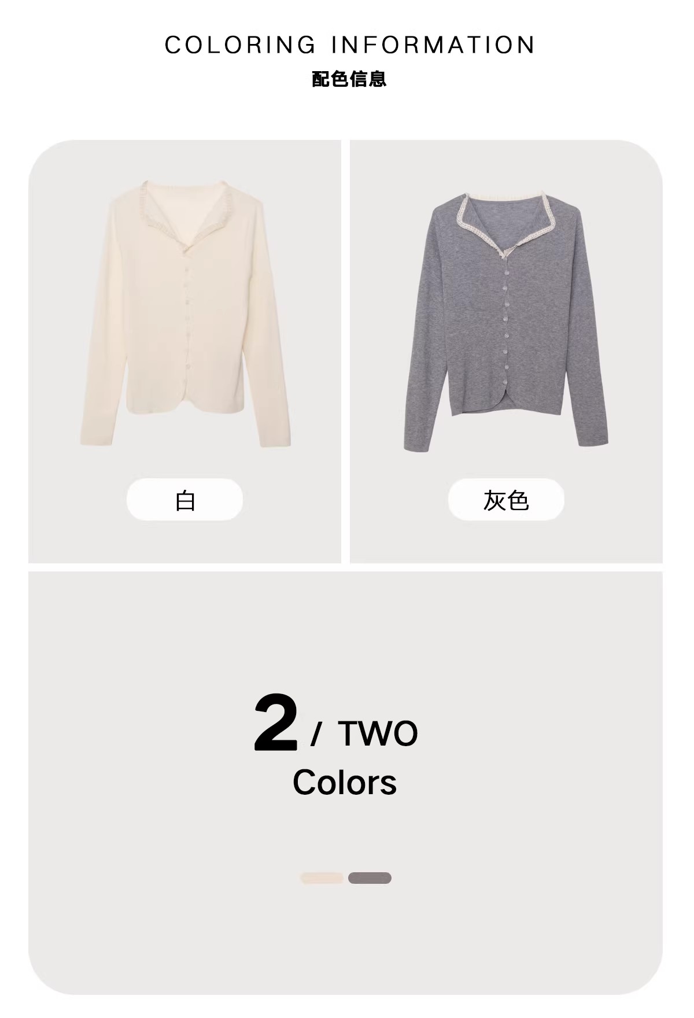Image resolution: width=694 pixels, height=1018 pixels.
Task: Click the Colors text label
Action: click(x=345, y=782)
